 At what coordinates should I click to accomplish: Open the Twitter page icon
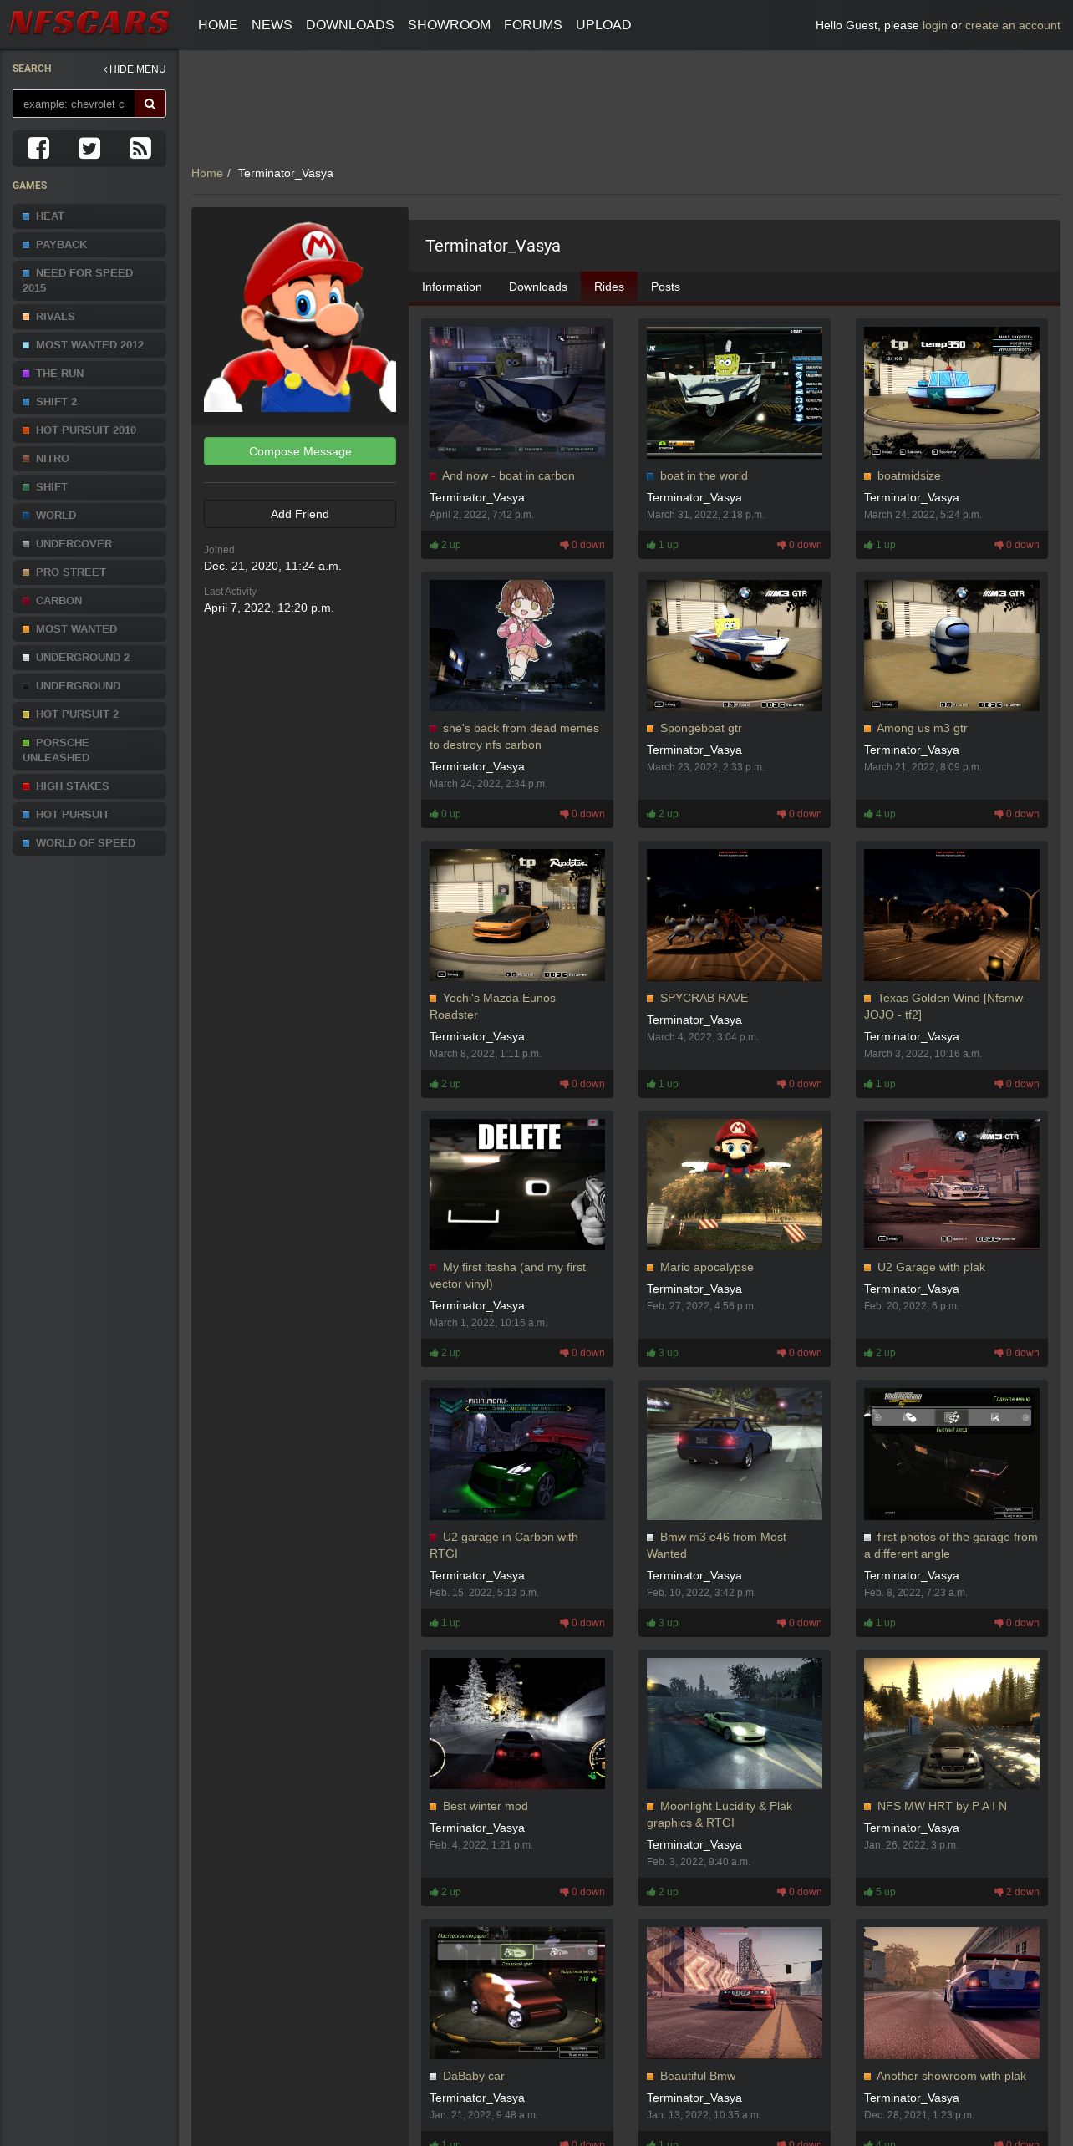coord(89,149)
